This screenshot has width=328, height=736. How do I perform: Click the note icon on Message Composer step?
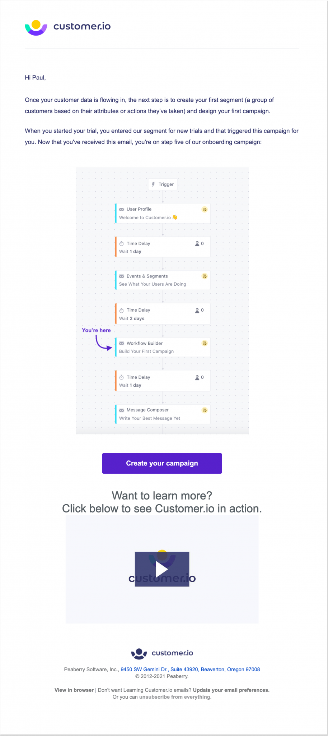click(x=205, y=410)
